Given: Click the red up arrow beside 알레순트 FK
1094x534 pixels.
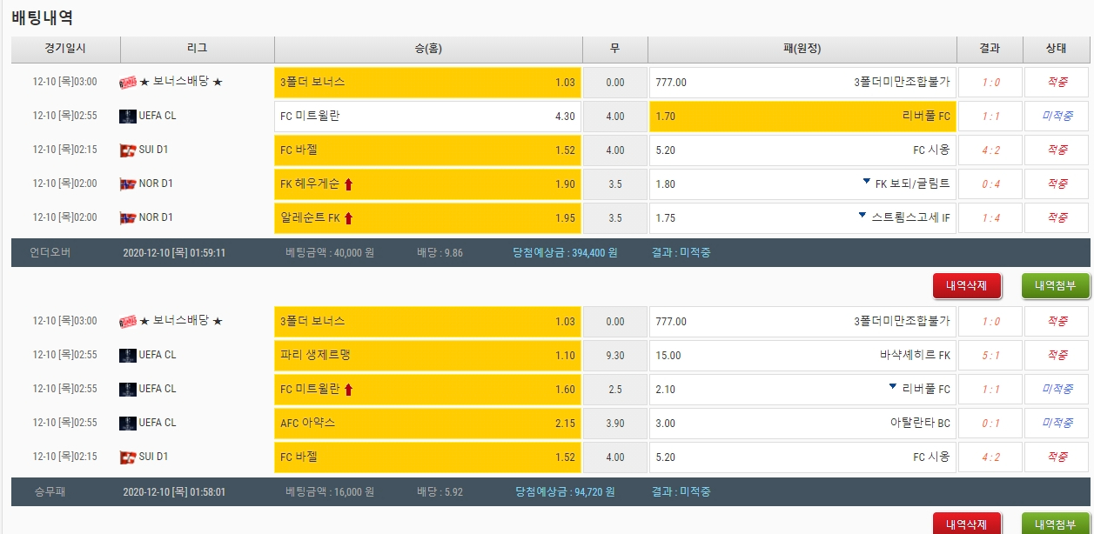Looking at the screenshot, I should (x=349, y=218).
